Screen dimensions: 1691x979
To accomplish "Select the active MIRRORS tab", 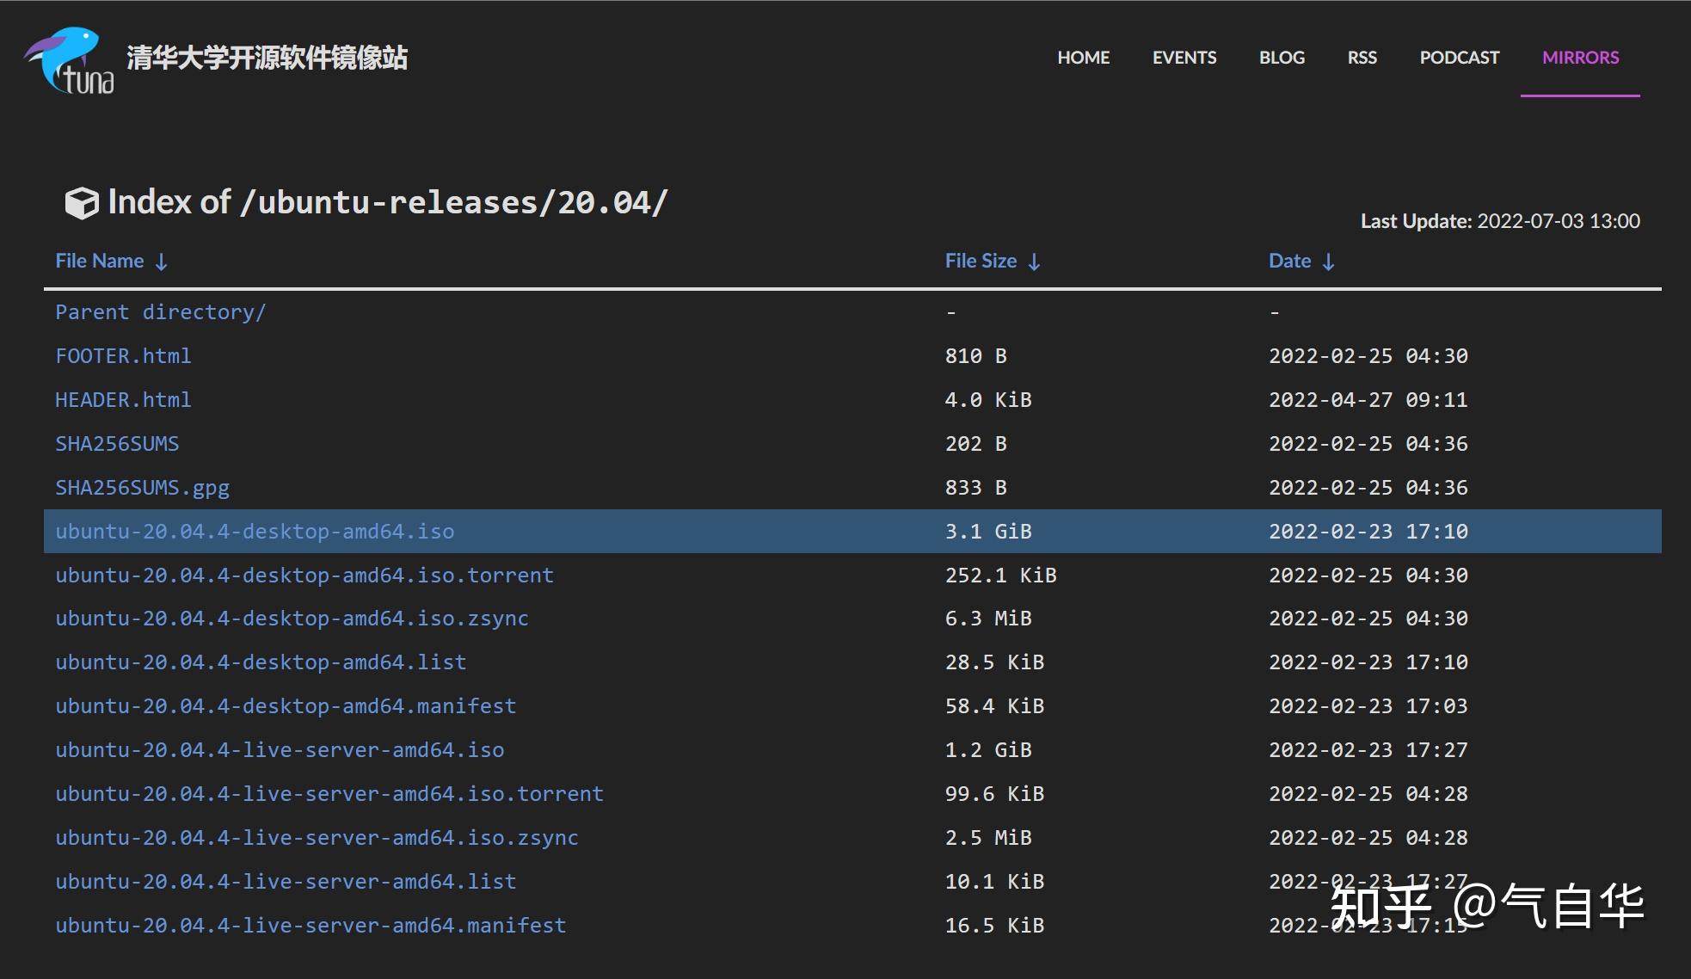I will click(x=1579, y=58).
